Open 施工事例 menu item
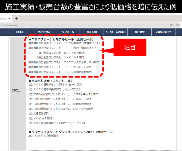 (92, 32)
